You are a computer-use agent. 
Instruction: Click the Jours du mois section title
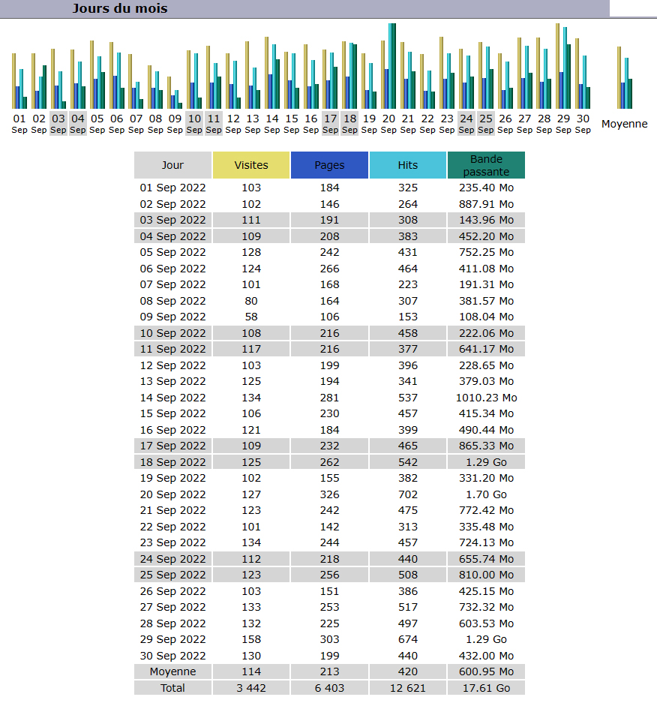coord(120,8)
